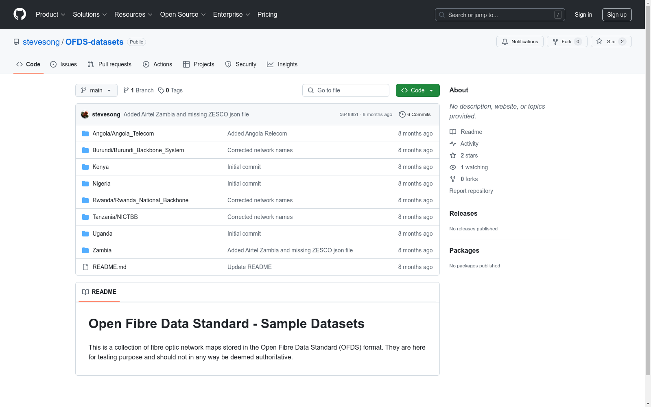
Task: Open the Projects tab
Action: [x=199, y=64]
